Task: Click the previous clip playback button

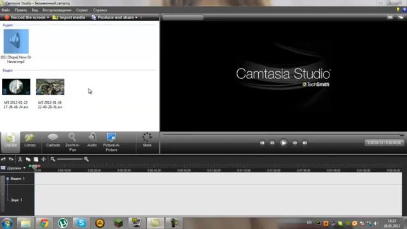Action: pos(262,142)
